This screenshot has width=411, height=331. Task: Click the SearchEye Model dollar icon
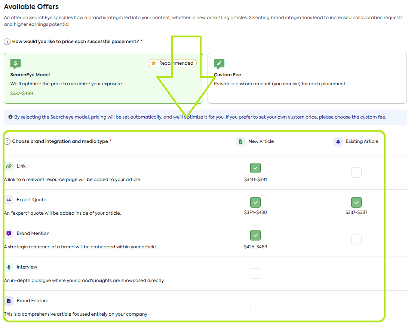coord(15,64)
